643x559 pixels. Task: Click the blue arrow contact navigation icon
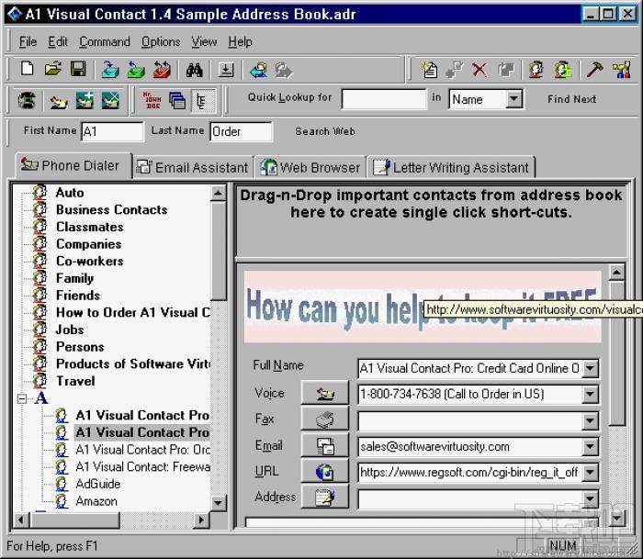click(259, 70)
